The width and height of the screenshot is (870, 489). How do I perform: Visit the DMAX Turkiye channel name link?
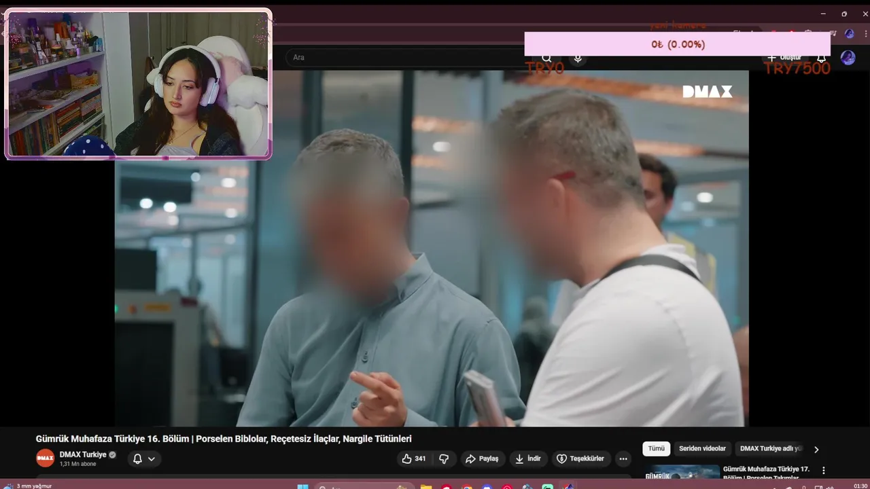click(x=83, y=454)
